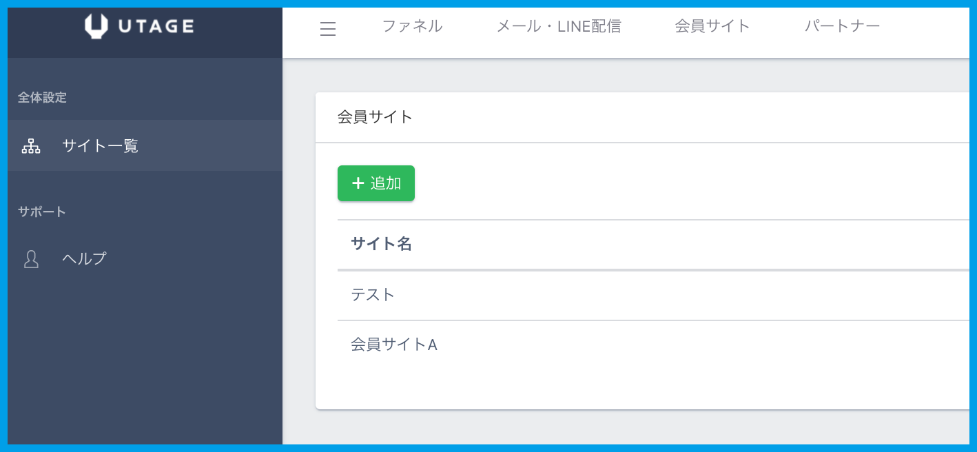The image size is (977, 452).
Task: Open the 会員サイトA site row
Action: [394, 345]
